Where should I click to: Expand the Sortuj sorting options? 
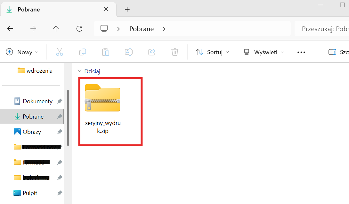(212, 52)
